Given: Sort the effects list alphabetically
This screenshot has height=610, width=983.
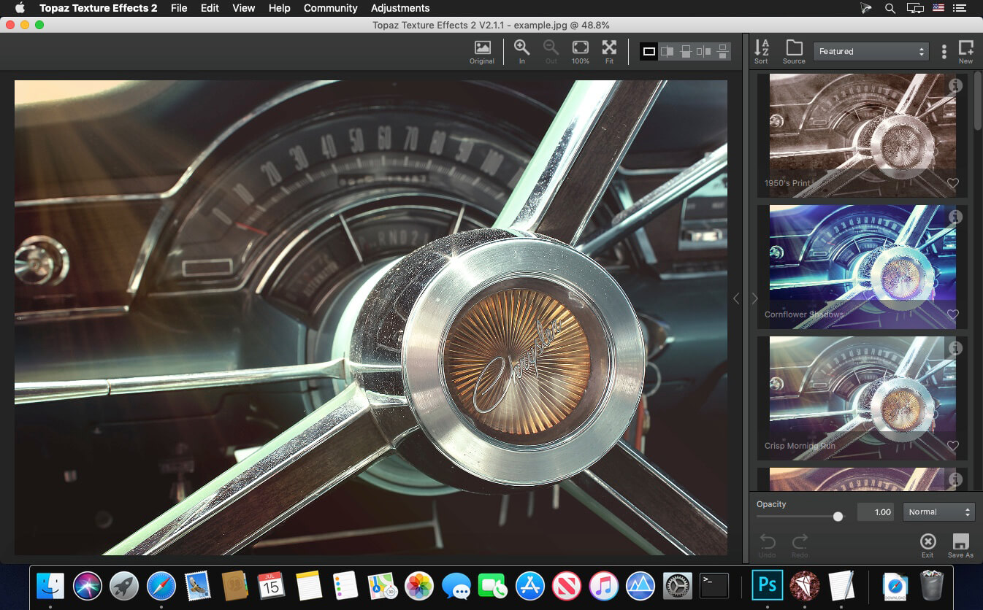Looking at the screenshot, I should [x=761, y=52].
